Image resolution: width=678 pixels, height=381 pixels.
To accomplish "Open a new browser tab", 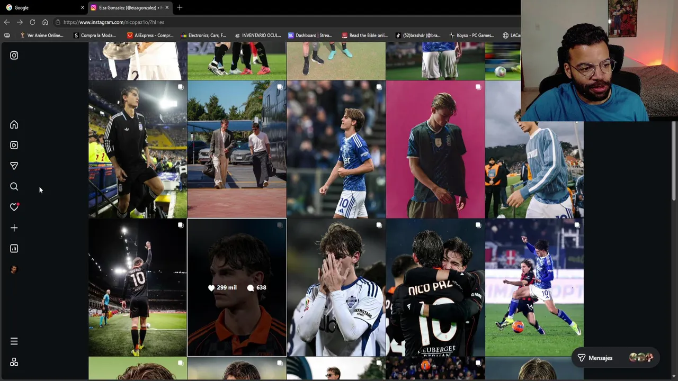I will pos(180,7).
